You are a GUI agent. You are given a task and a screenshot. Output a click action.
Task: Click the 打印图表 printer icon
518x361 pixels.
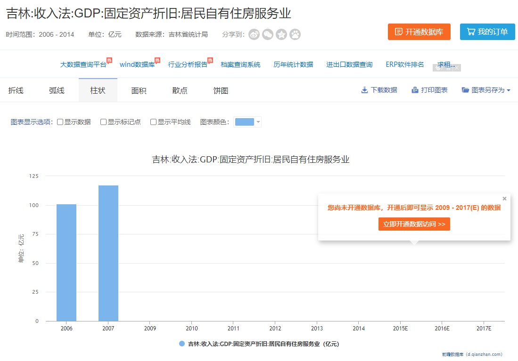pyautogui.click(x=415, y=90)
